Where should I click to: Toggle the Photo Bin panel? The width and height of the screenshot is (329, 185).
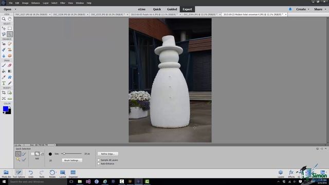click(x=6, y=174)
